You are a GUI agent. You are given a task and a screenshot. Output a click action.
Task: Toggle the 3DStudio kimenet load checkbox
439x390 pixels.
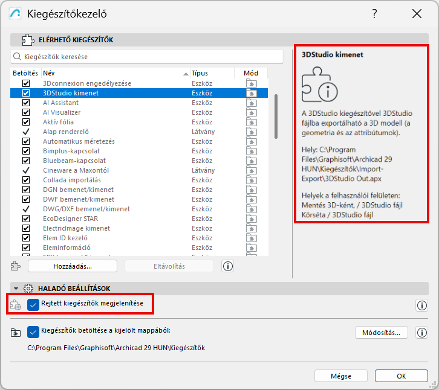pyautogui.click(x=26, y=93)
